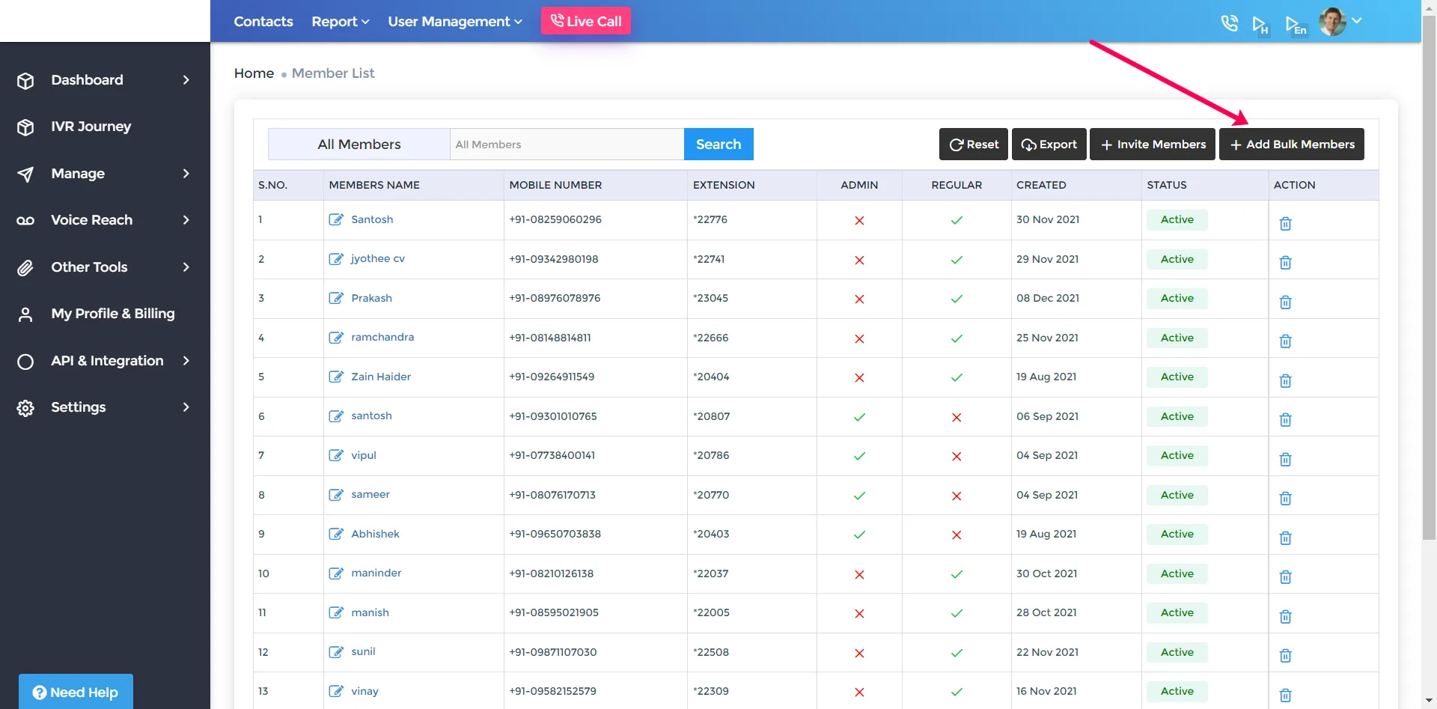Delete manish with trash icon
The width and height of the screenshot is (1437, 709).
(1285, 617)
